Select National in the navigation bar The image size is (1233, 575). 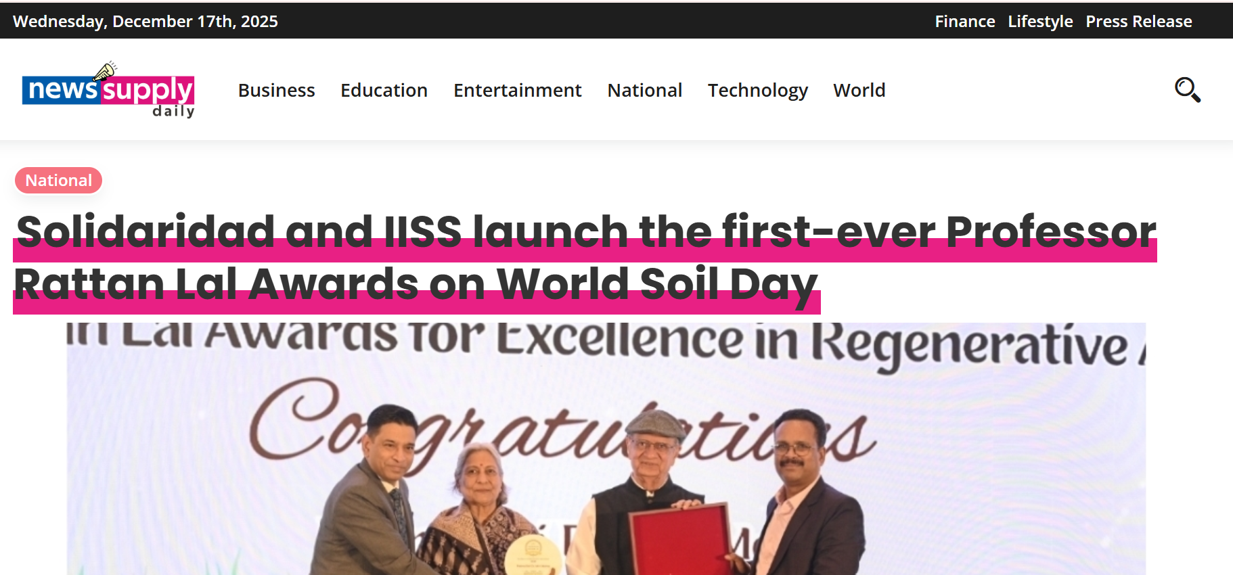pyautogui.click(x=644, y=90)
